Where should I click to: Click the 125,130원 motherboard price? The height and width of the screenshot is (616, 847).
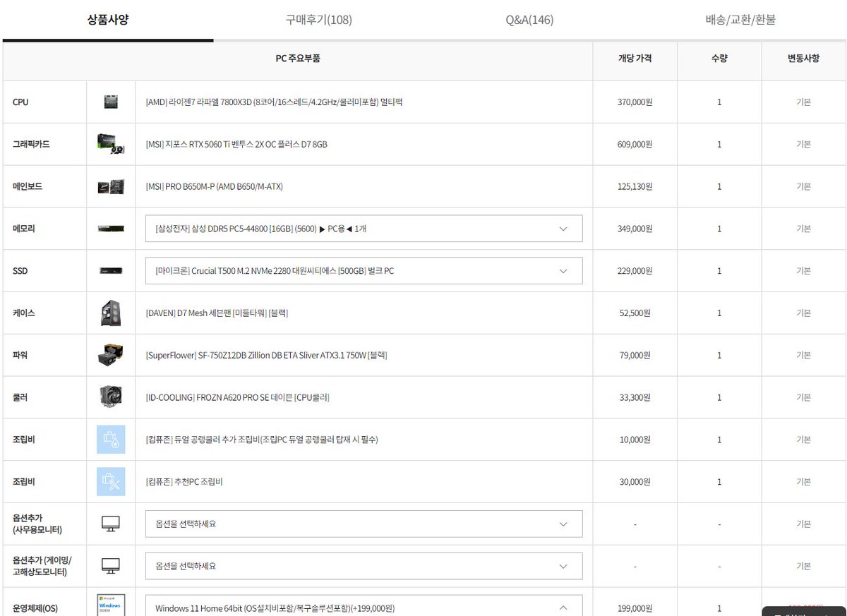click(x=635, y=186)
